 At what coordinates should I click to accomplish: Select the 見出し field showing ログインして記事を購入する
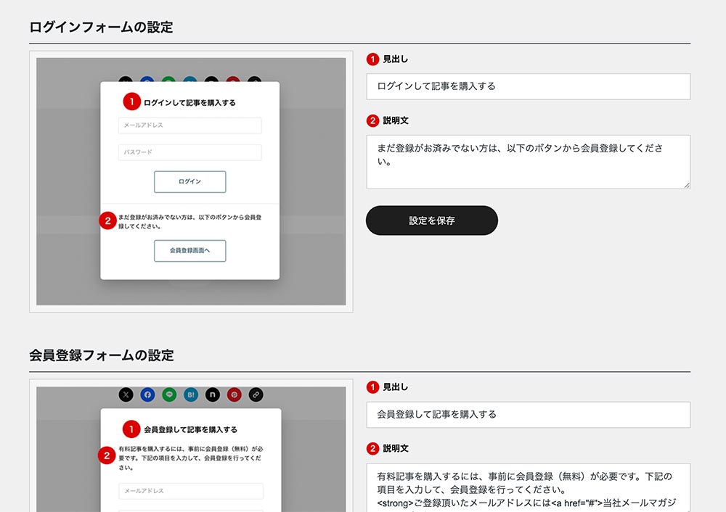tap(529, 86)
